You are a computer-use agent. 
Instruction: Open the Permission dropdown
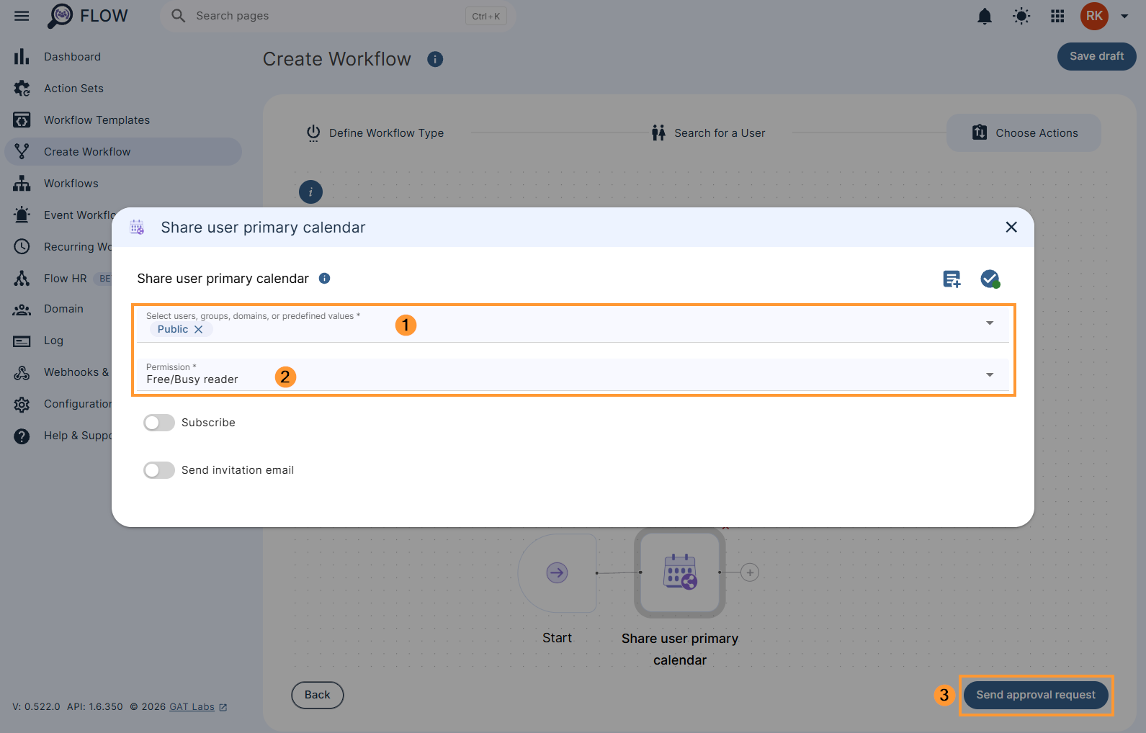pos(573,374)
